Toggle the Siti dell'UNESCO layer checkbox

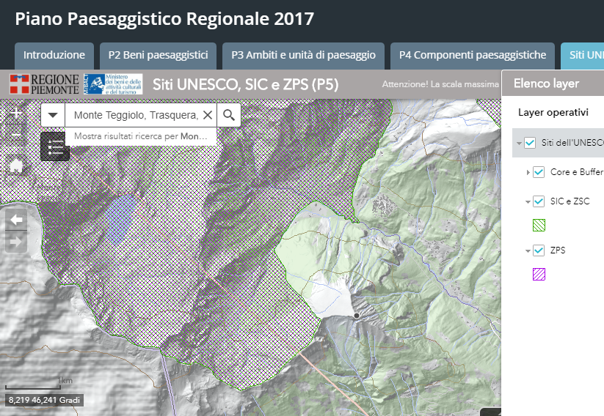tap(530, 143)
